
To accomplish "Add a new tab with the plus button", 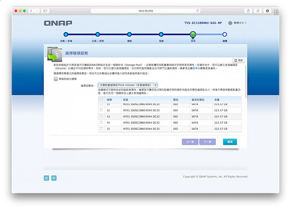I will pyautogui.click(x=276, y=13).
